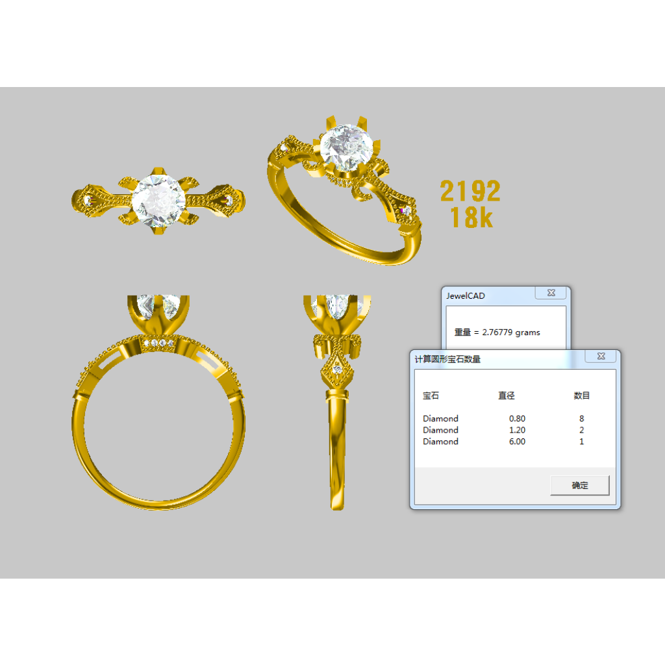This screenshot has height=665, width=665.
Task: Click the 宝石 column header
Action: 431,395
